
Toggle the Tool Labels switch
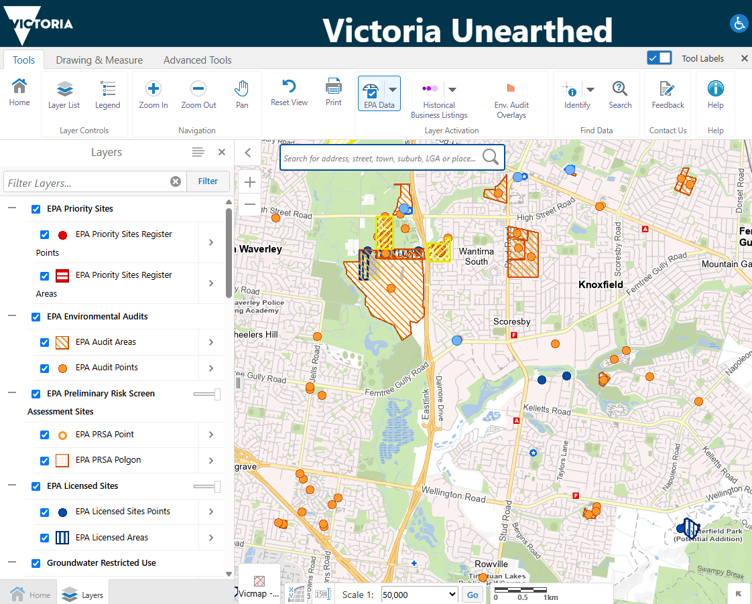(659, 58)
